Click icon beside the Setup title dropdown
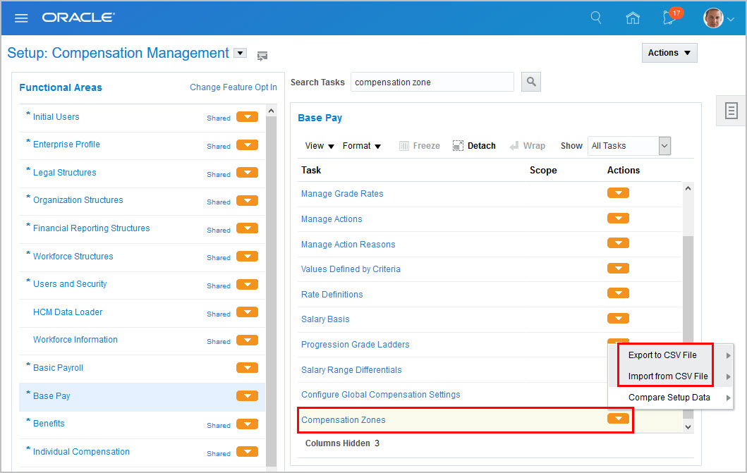The width and height of the screenshot is (747, 473). pyautogui.click(x=262, y=55)
